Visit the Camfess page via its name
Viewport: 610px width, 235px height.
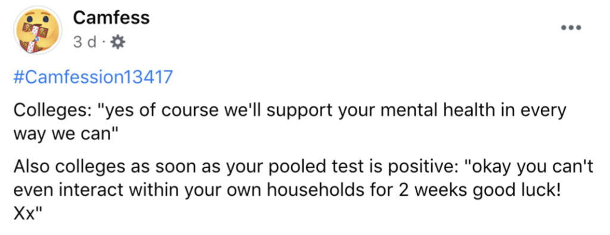(x=111, y=17)
